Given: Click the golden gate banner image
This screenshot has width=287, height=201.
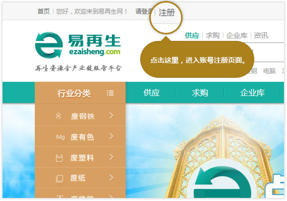Looking at the screenshot, I should point(222,157).
